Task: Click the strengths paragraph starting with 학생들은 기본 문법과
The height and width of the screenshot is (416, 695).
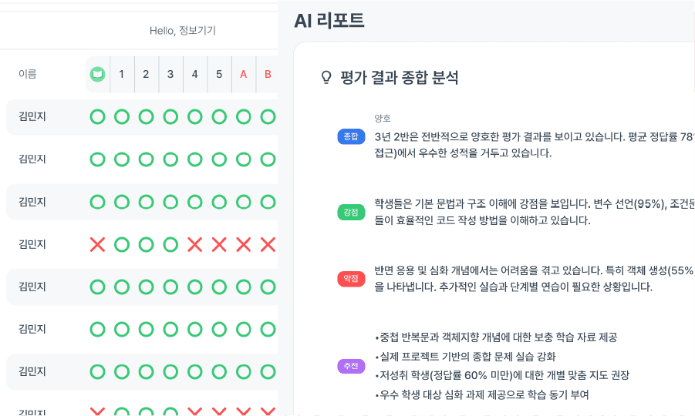Action: (x=535, y=212)
